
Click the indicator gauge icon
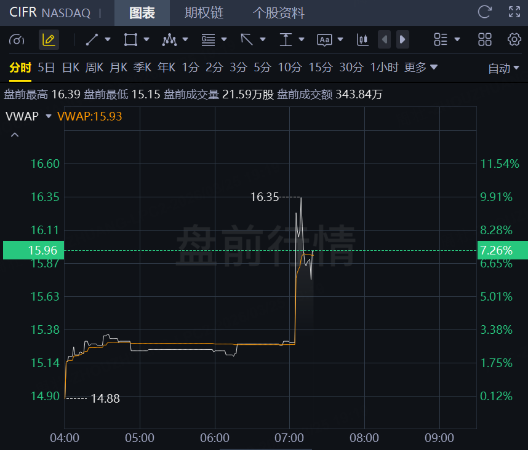click(x=17, y=40)
